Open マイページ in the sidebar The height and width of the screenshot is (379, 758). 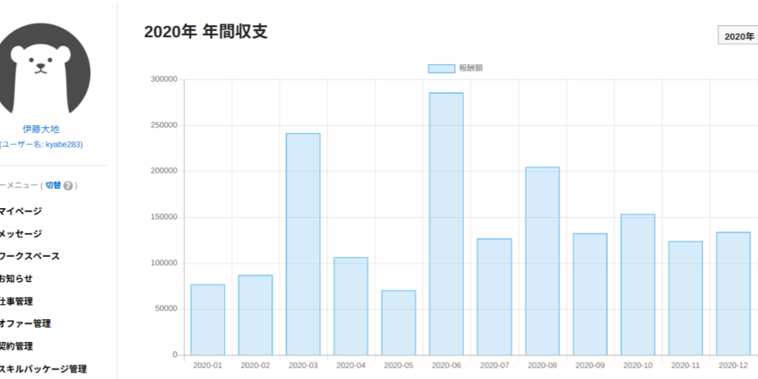point(20,211)
